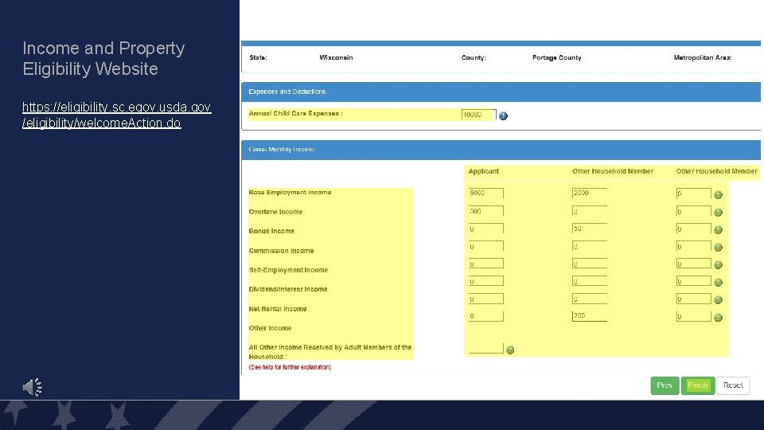Click the 'Base Employment Income' label
764x430 pixels.
pyautogui.click(x=290, y=192)
